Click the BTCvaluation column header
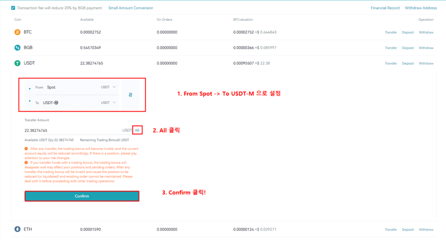 coord(243,20)
